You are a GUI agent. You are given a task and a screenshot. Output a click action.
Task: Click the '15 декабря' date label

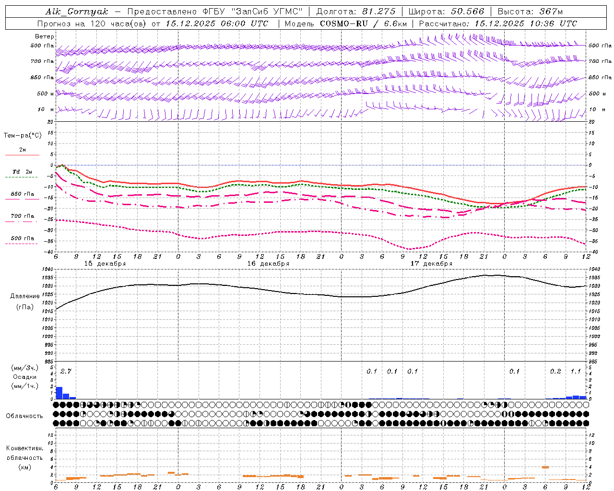(x=105, y=264)
